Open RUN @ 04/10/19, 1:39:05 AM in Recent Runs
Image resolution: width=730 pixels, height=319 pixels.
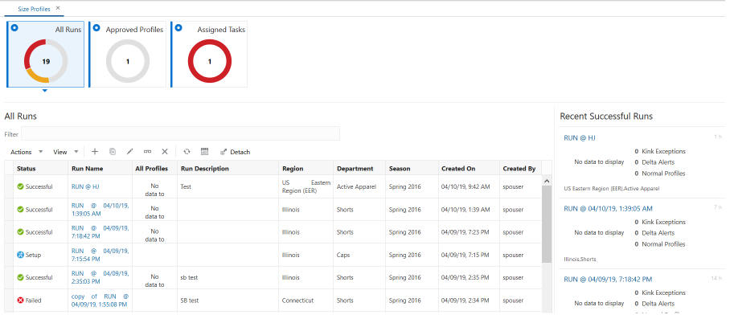pyautogui.click(x=608, y=208)
